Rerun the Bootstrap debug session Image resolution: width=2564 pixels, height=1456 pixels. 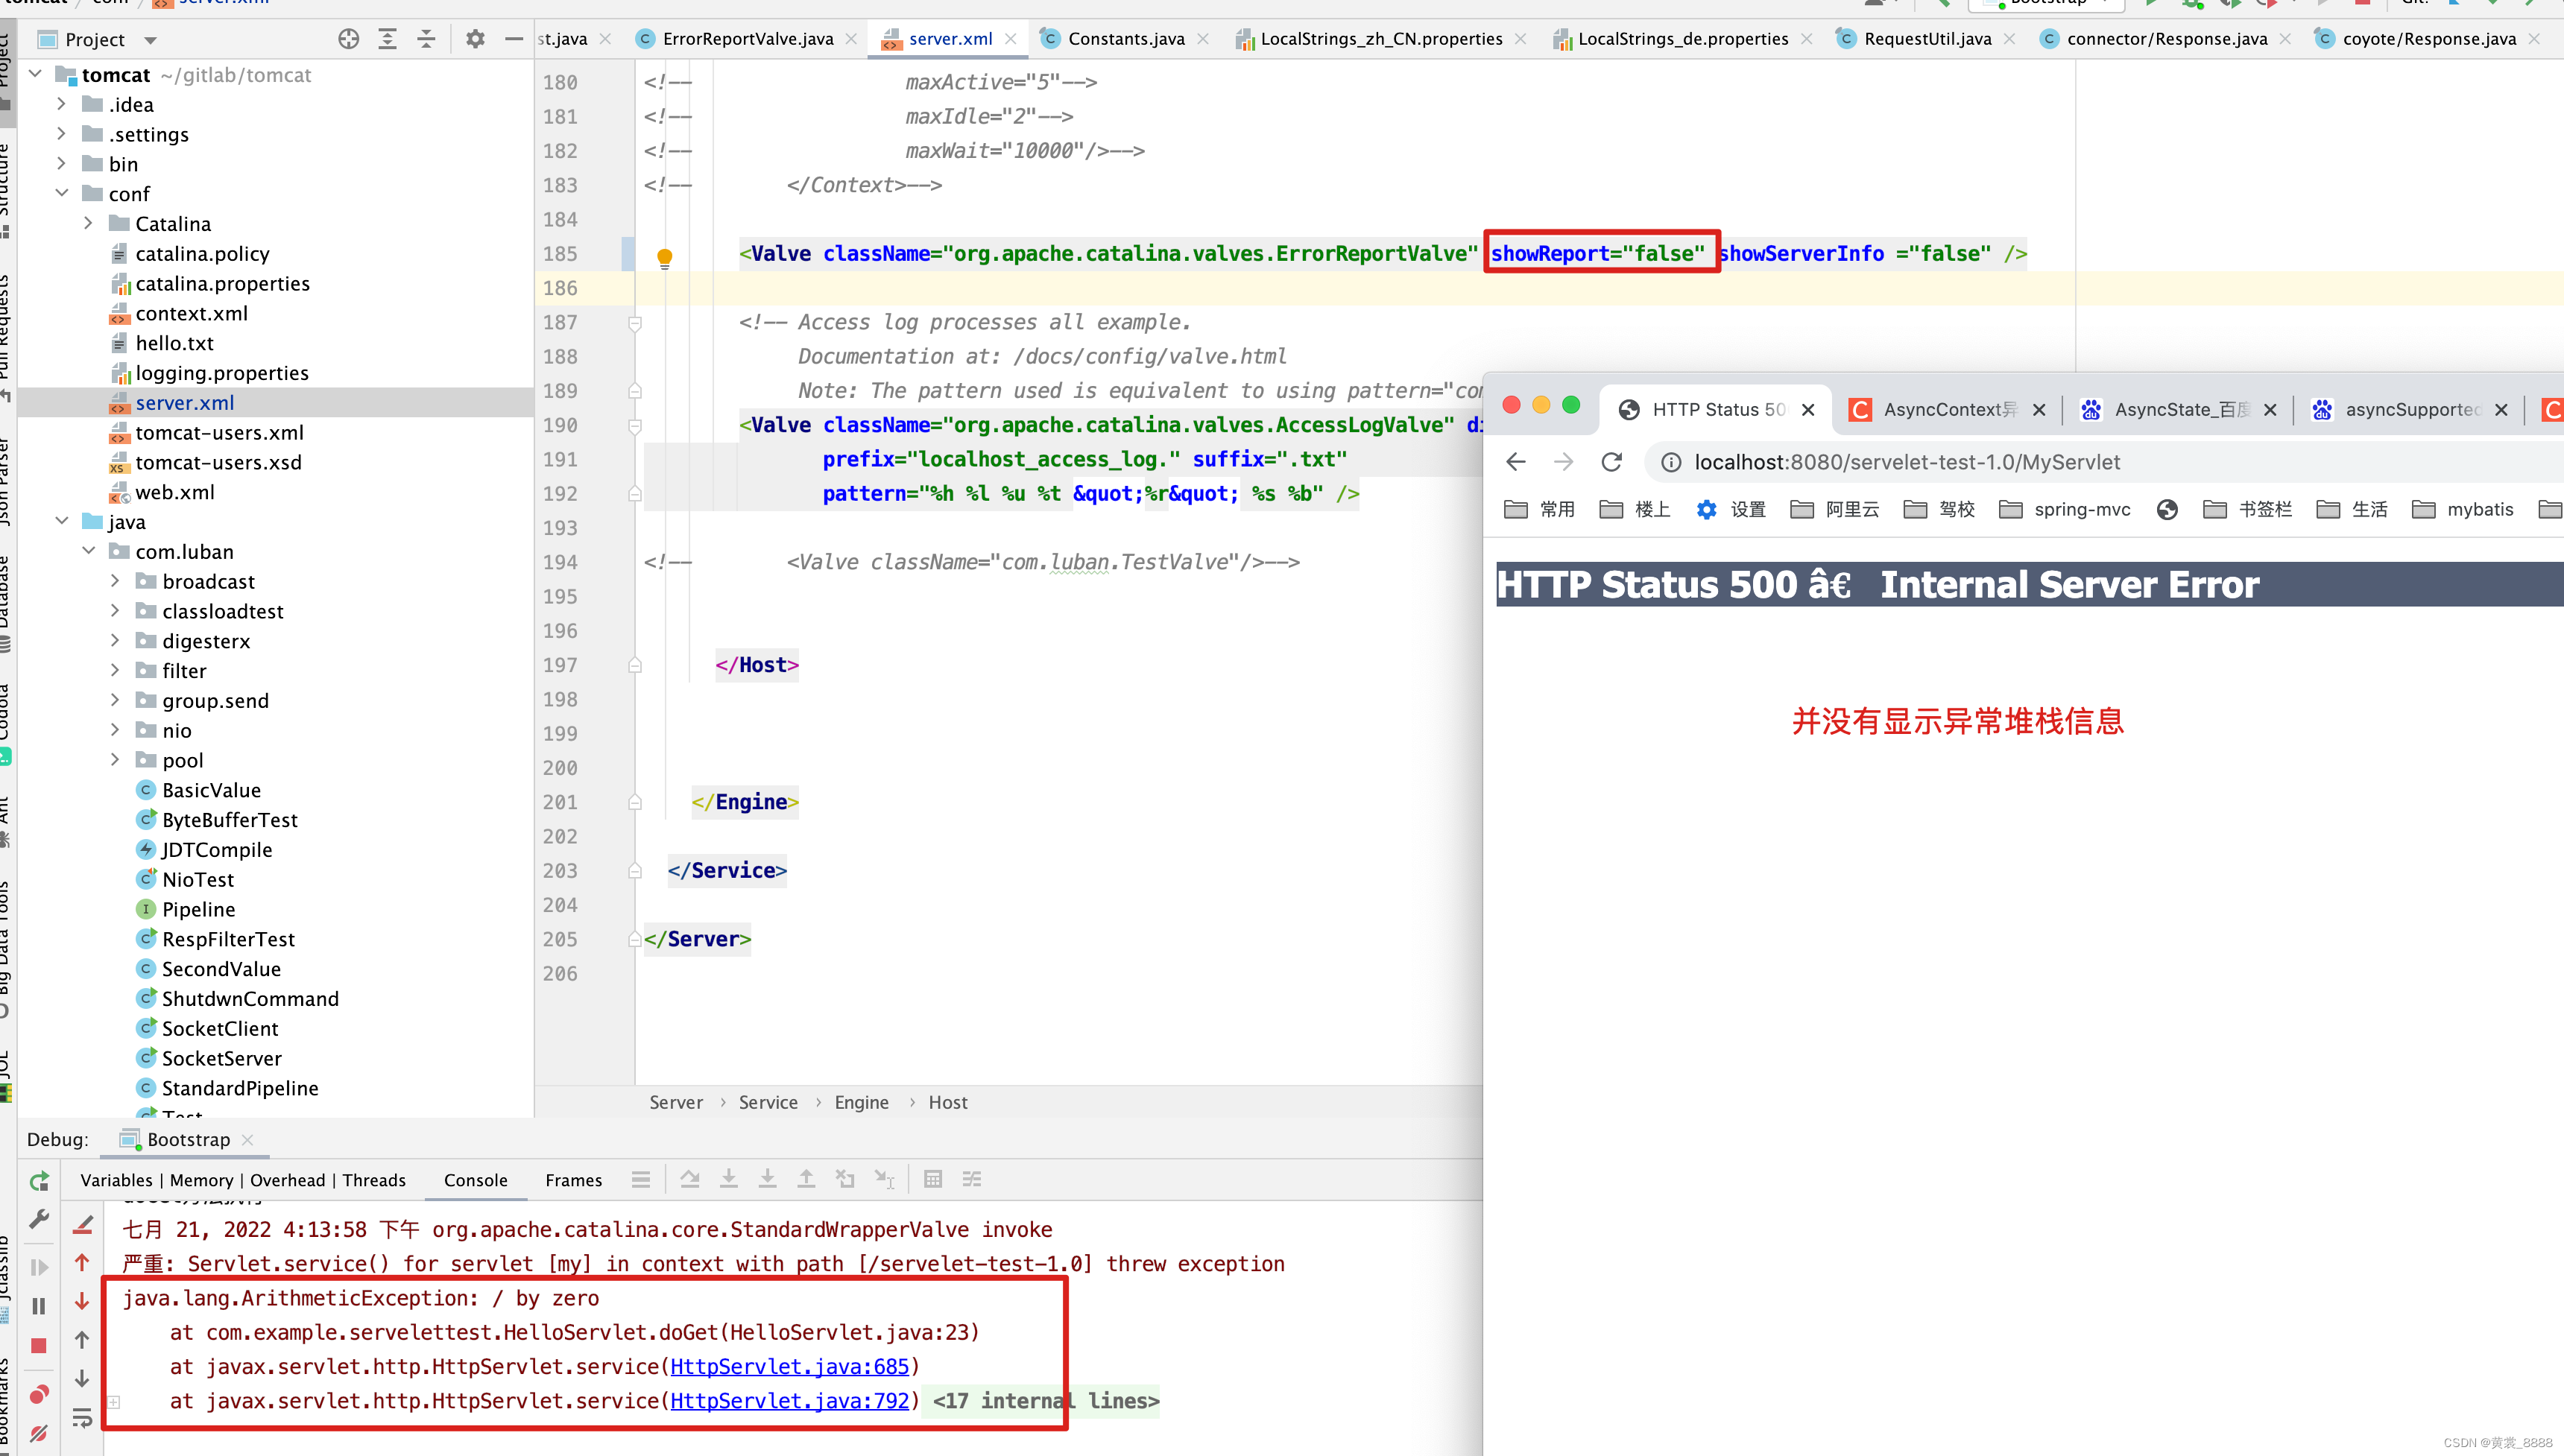point(39,1182)
